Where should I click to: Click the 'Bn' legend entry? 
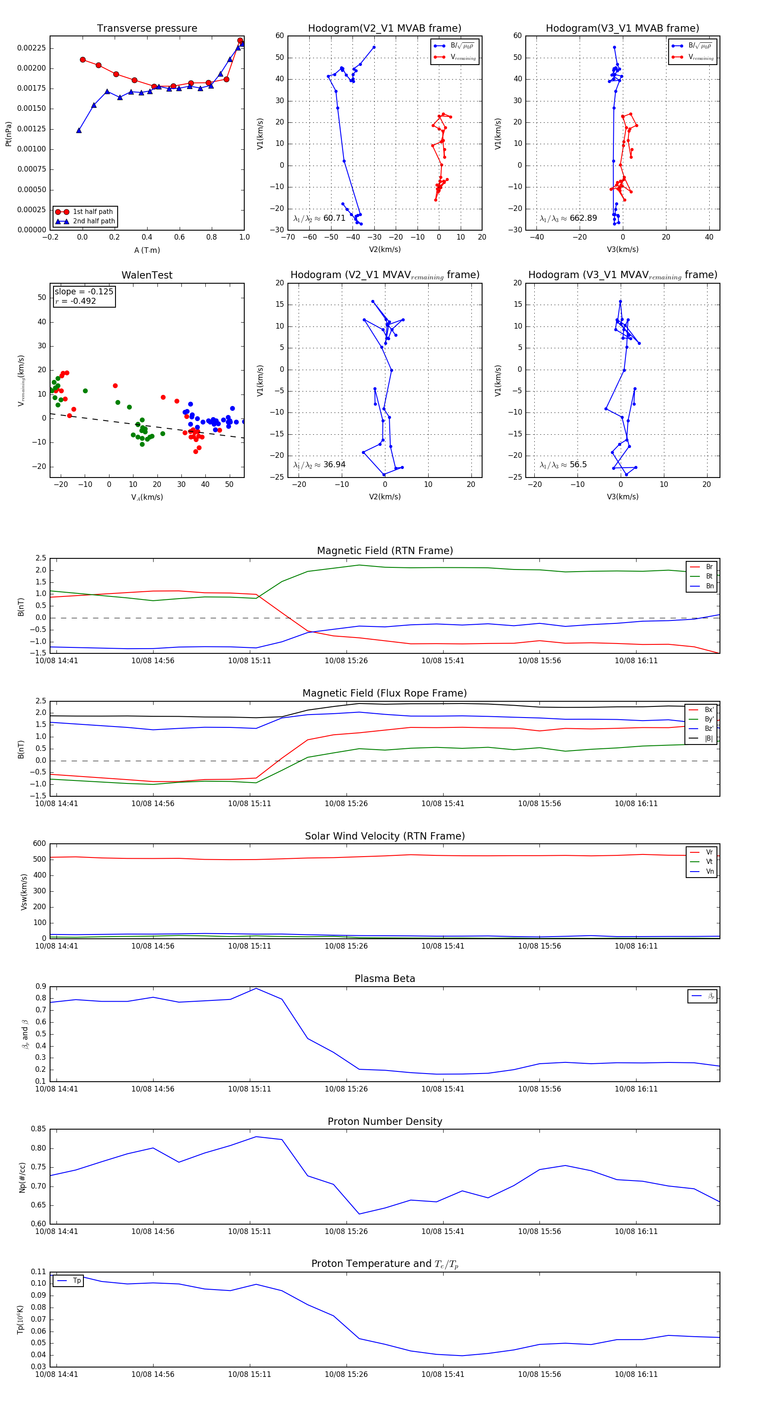click(x=702, y=586)
